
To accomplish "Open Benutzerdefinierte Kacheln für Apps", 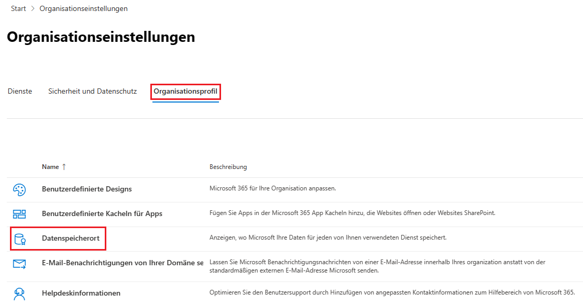I will click(x=102, y=214).
